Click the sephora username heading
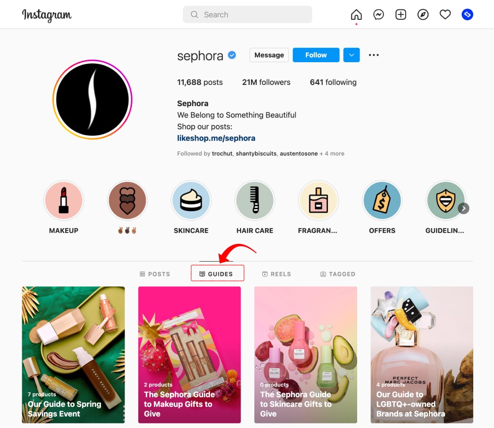This screenshot has width=494, height=428. [200, 56]
